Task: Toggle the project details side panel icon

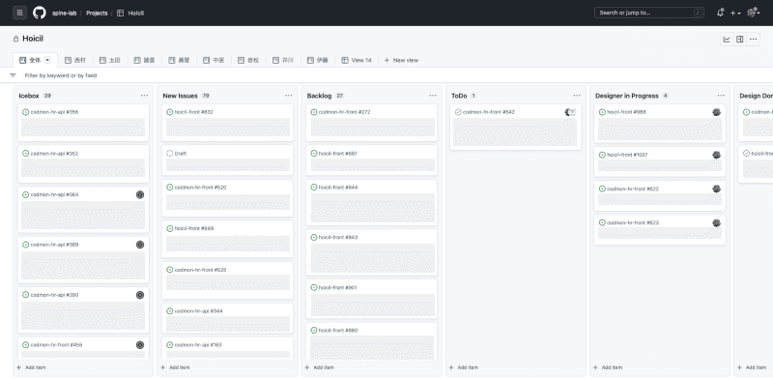Action: click(740, 40)
